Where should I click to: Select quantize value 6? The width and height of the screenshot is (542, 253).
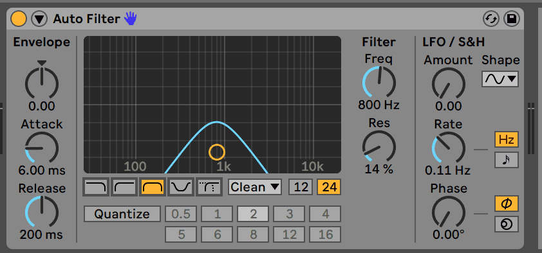pos(217,234)
